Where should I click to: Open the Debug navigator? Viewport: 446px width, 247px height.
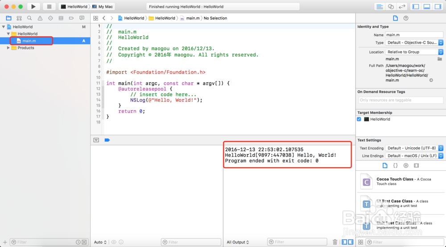[61, 18]
